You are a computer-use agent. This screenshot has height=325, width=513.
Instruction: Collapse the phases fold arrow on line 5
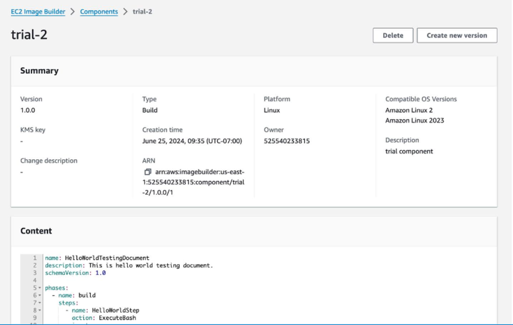pyautogui.click(x=40, y=288)
